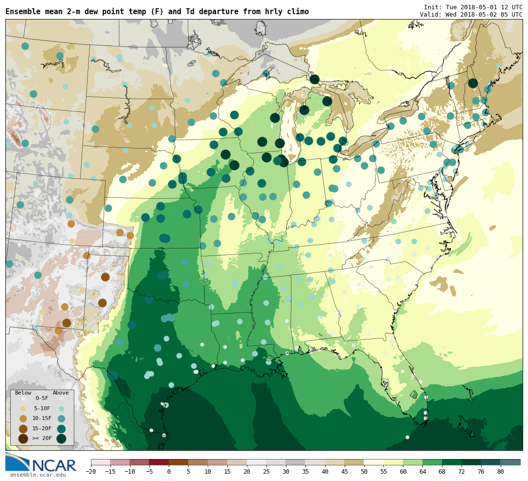The height and width of the screenshot is (481, 528).
Task: Pick the dark green swatch between 68 and 72
Action: point(452,462)
